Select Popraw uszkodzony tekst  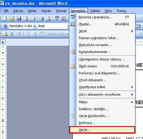coord(102,38)
